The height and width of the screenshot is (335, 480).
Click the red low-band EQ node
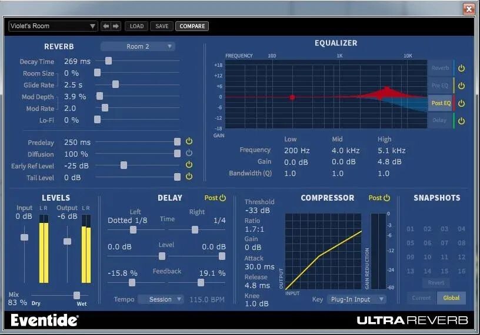coord(292,97)
